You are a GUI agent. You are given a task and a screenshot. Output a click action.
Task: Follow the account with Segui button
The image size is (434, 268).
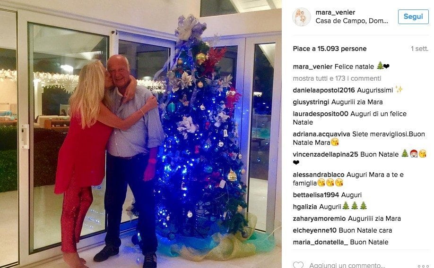tap(413, 17)
